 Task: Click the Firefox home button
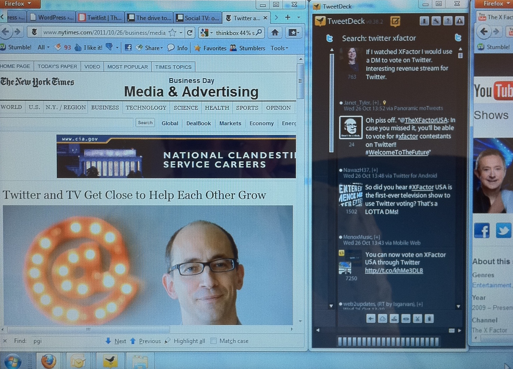[275, 32]
